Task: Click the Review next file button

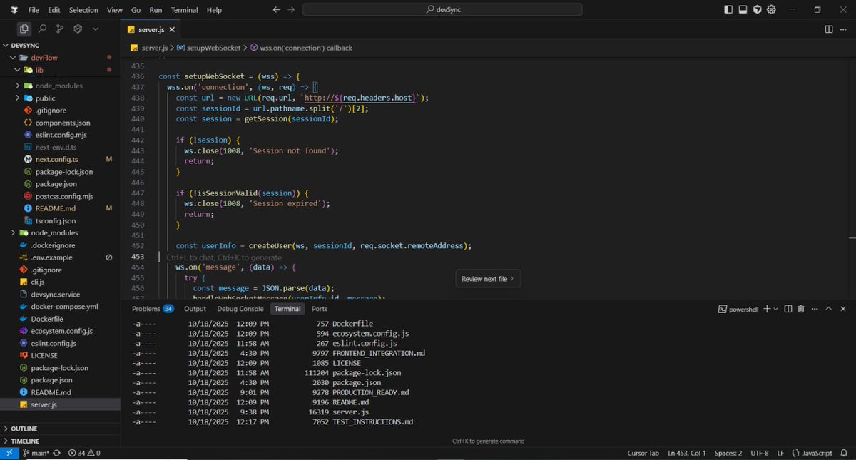Action: [x=488, y=279]
